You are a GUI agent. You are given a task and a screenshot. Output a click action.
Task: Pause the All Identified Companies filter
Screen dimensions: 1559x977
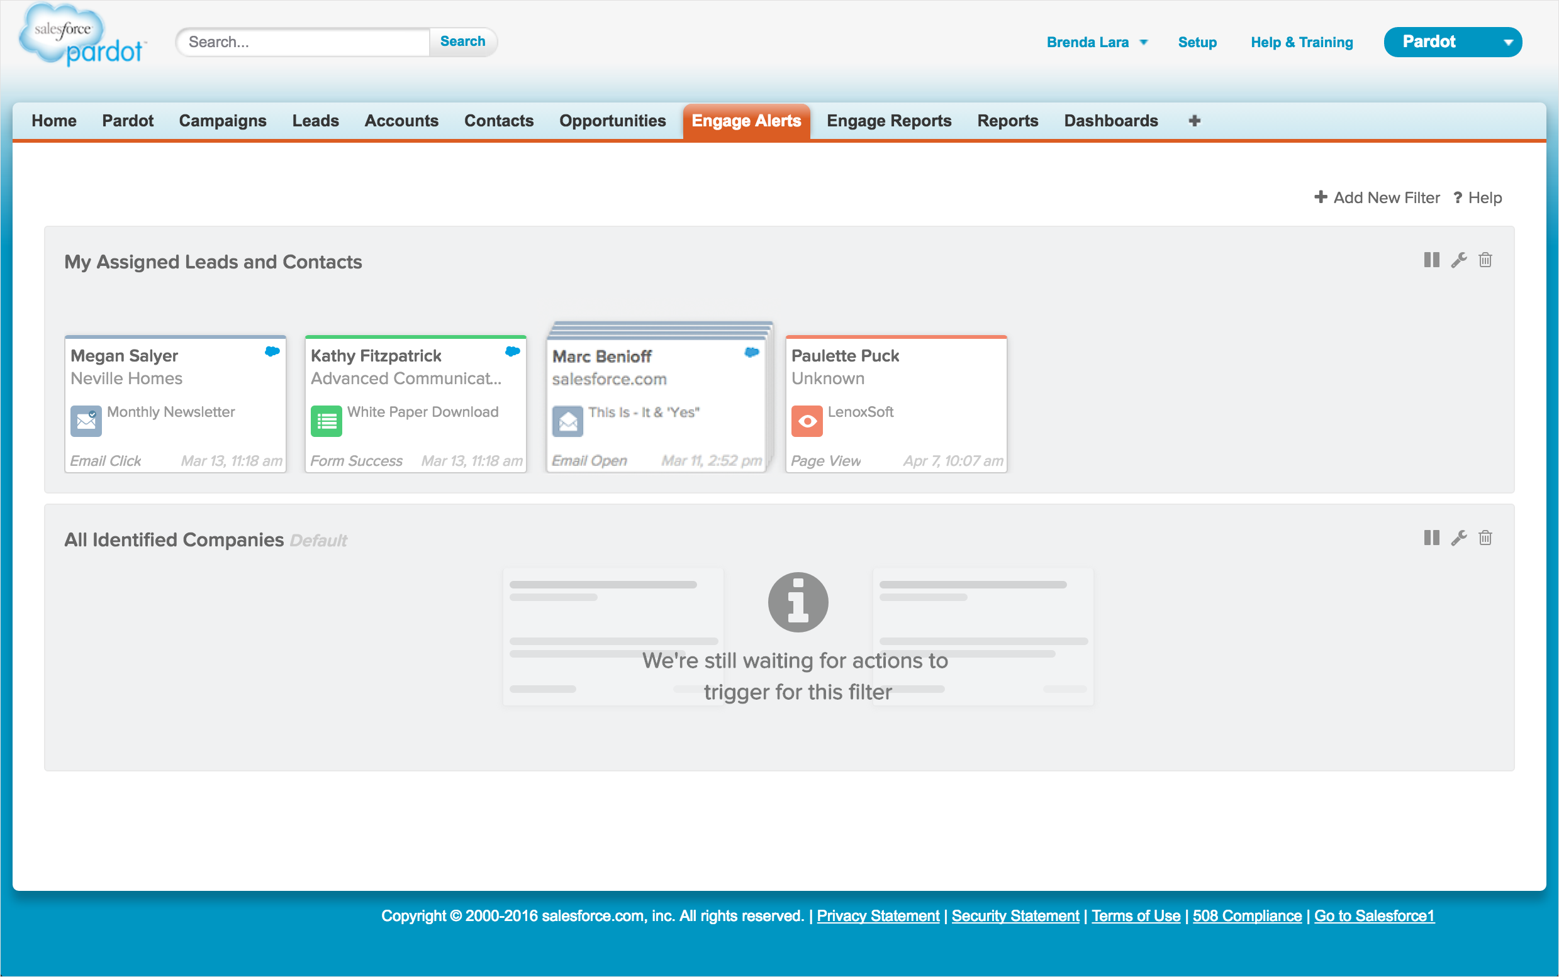coord(1431,538)
